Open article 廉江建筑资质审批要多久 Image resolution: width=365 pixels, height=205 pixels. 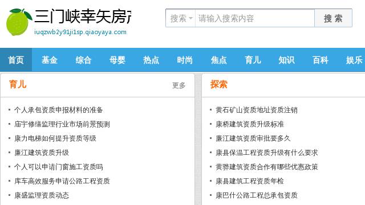pos(253,138)
